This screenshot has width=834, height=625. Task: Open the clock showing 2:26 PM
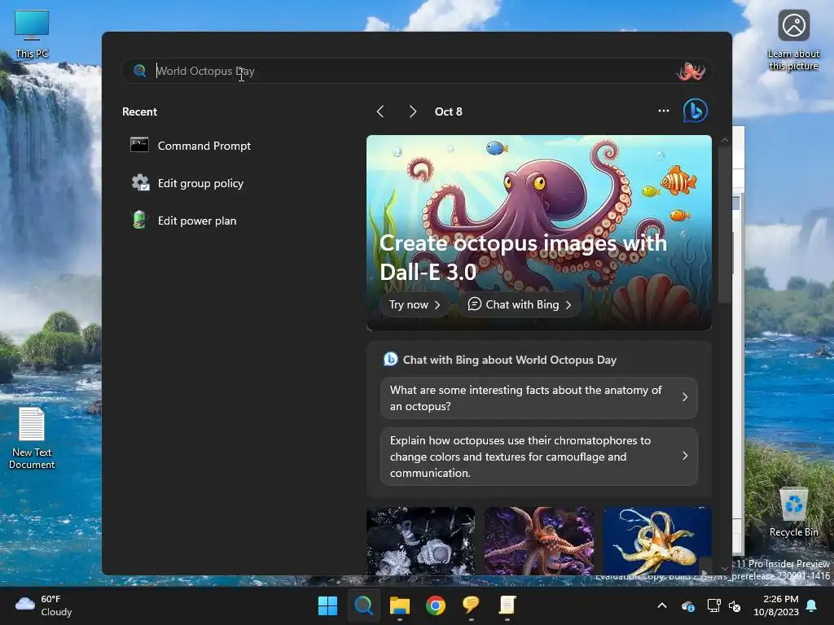pyautogui.click(x=776, y=605)
